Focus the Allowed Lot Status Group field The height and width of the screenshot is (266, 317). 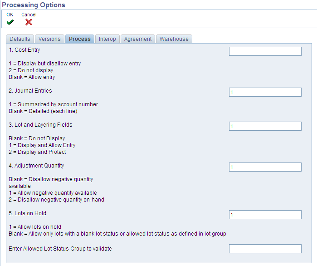(265, 249)
